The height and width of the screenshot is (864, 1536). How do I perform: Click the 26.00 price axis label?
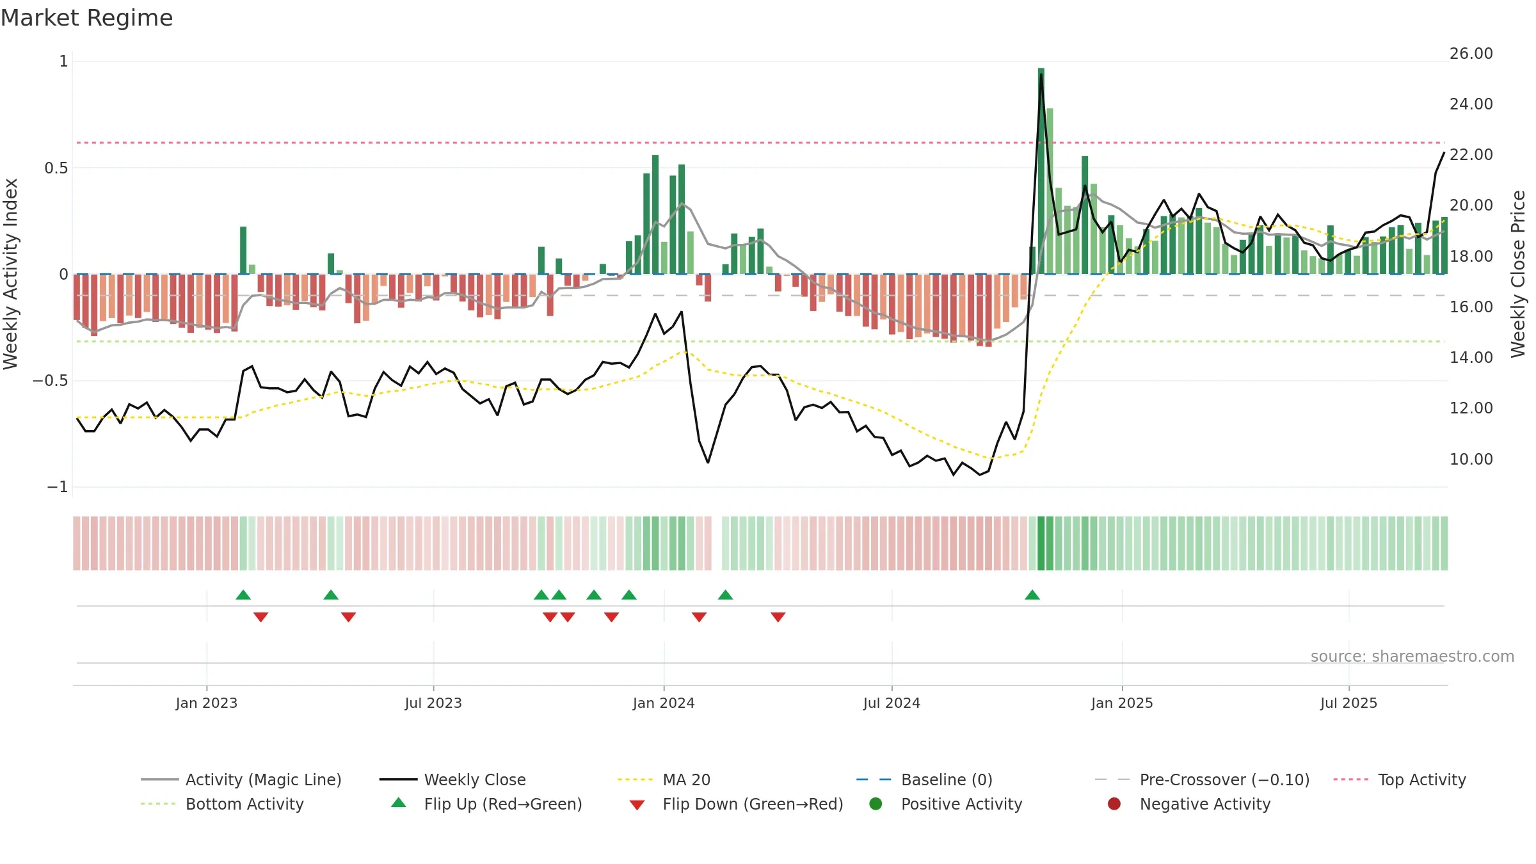[x=1471, y=54]
